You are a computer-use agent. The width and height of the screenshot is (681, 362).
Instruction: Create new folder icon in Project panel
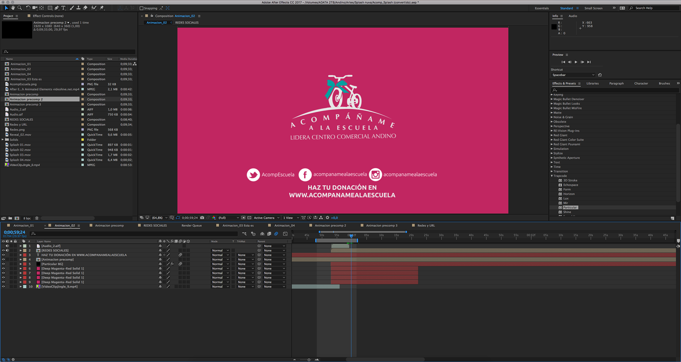click(10, 218)
